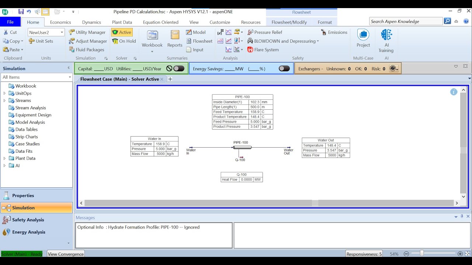Toggle the Capital and Utilities economics switch
The image size is (472, 265).
tap(179, 68)
